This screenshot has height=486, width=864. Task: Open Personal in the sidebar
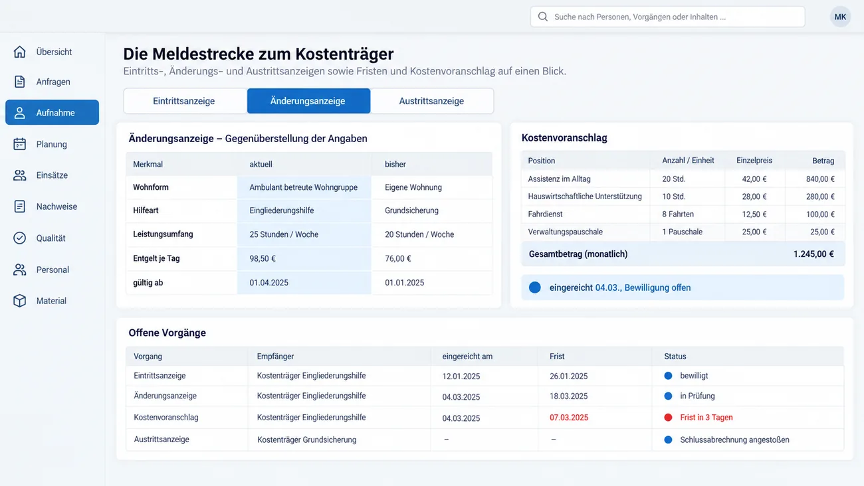pyautogui.click(x=52, y=270)
